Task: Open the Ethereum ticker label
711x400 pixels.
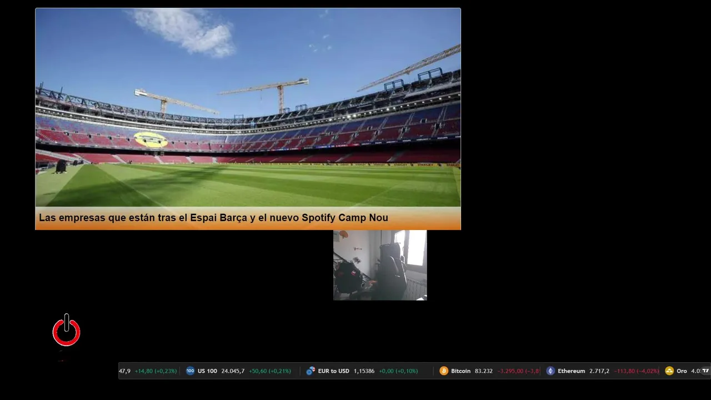Action: (x=572, y=371)
